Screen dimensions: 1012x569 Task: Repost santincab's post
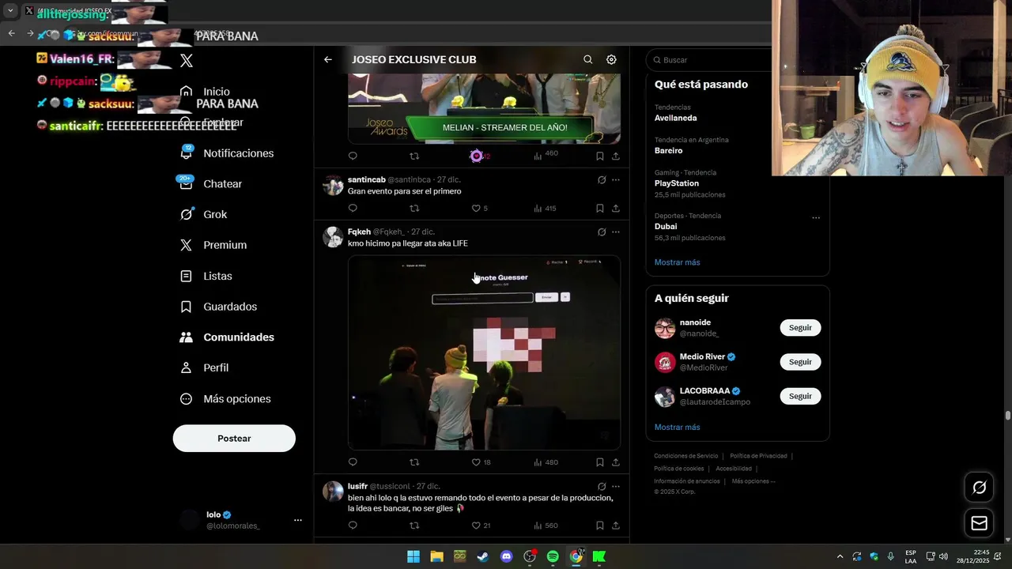click(x=414, y=209)
